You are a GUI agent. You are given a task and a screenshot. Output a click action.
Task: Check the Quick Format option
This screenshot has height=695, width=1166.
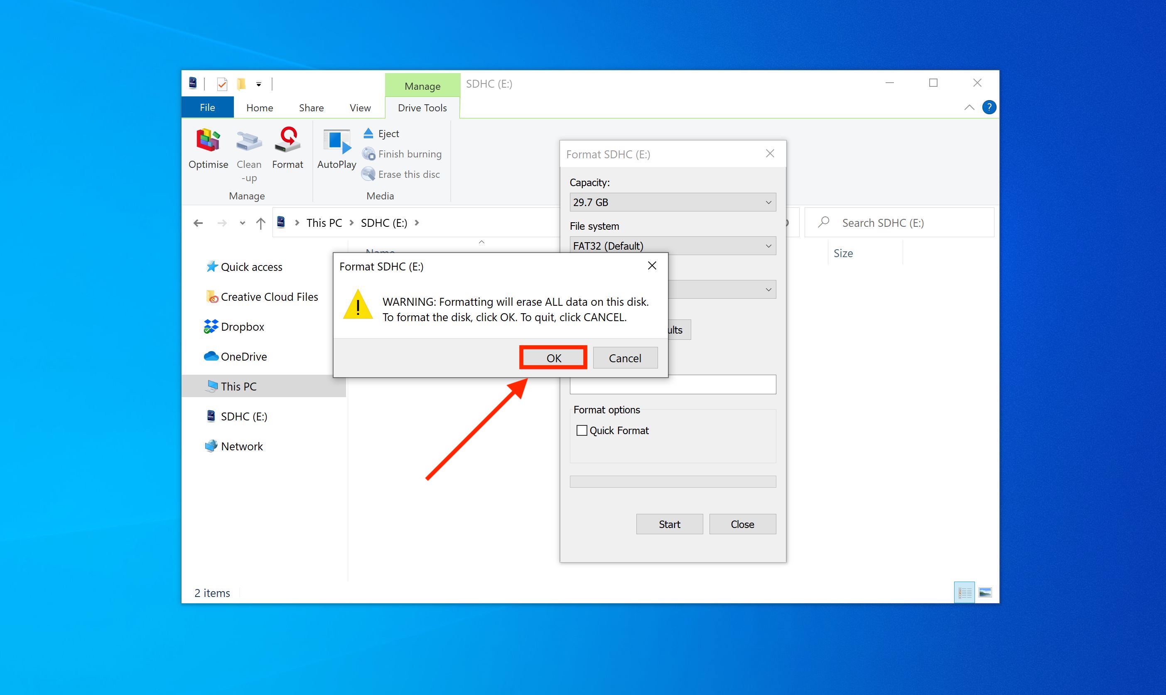(x=581, y=430)
